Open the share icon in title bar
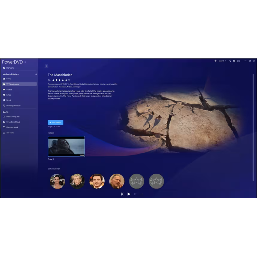The width and height of the screenshot is (257, 257). point(230,61)
